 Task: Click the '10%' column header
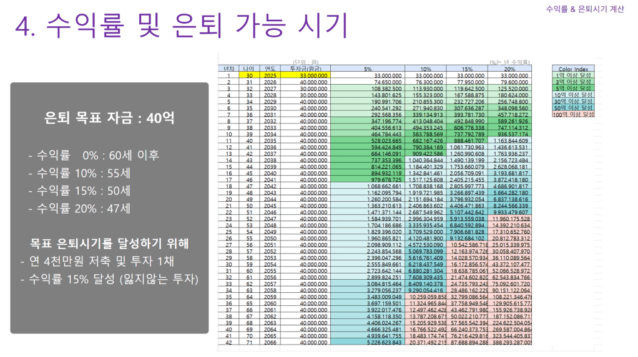pyautogui.click(x=426, y=69)
